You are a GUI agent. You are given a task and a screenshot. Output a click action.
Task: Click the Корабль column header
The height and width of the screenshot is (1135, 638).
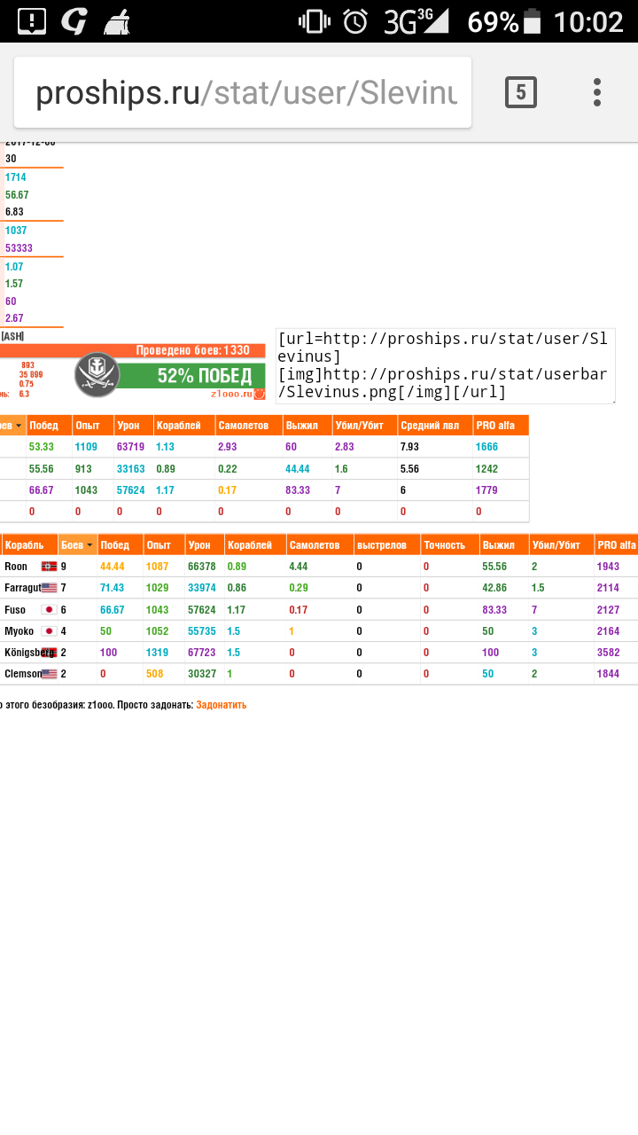(x=28, y=545)
